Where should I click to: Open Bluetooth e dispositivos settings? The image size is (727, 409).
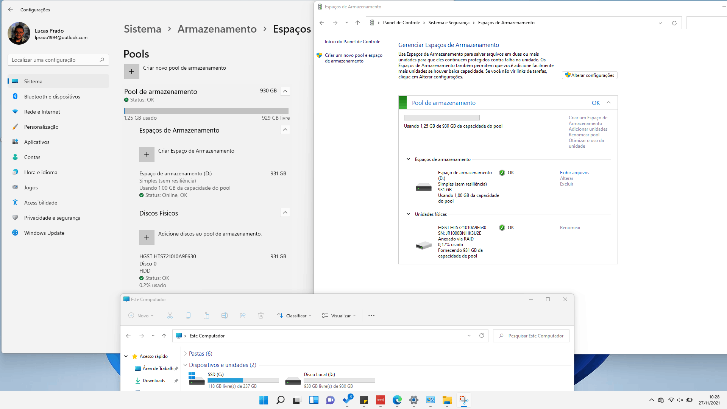(58, 97)
